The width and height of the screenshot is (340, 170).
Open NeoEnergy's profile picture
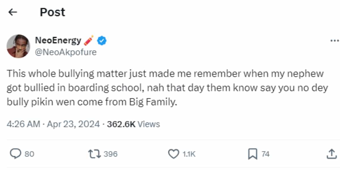(18, 46)
